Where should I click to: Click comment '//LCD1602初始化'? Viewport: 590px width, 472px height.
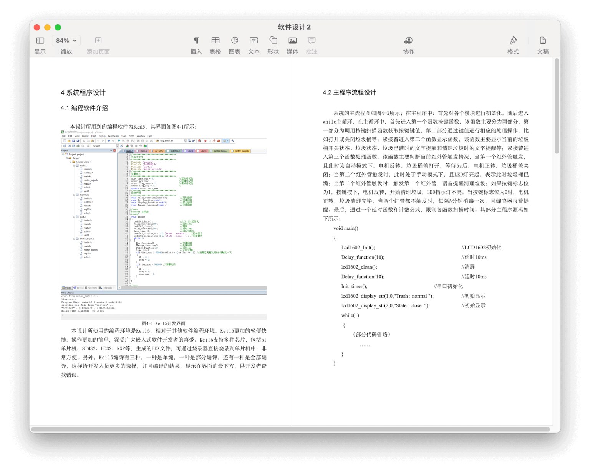tap(481, 248)
